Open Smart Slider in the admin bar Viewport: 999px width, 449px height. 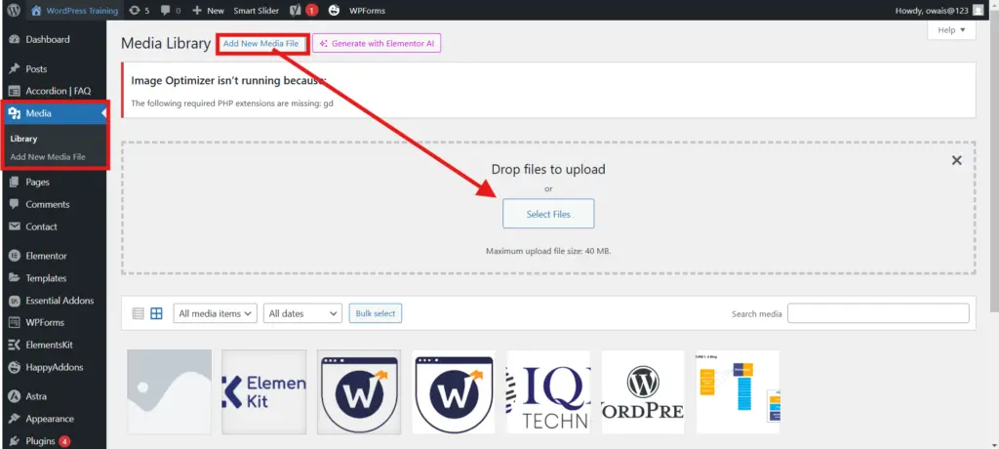(257, 10)
